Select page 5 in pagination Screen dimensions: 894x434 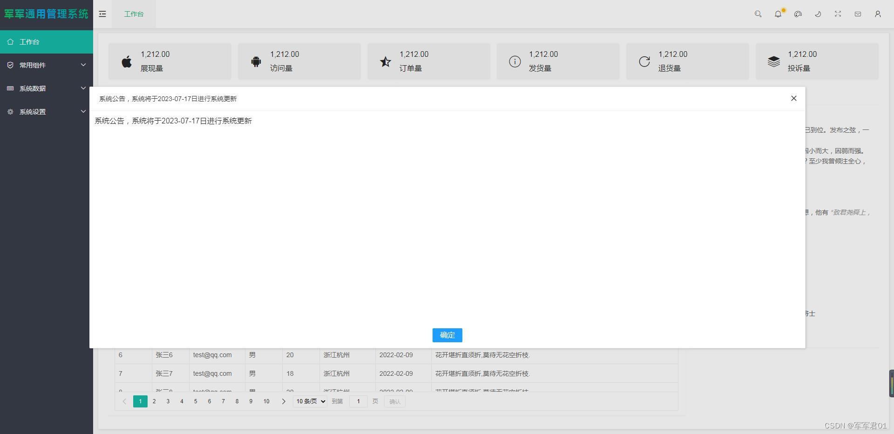point(196,401)
